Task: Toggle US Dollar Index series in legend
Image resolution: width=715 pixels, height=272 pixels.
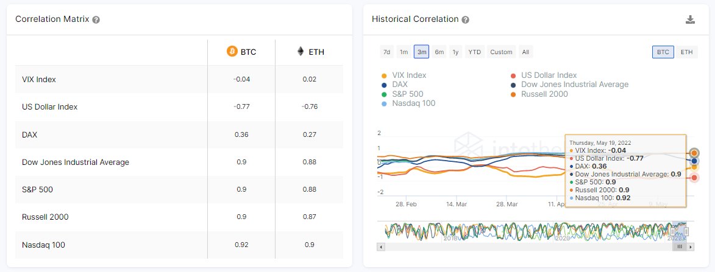Action: [x=543, y=75]
